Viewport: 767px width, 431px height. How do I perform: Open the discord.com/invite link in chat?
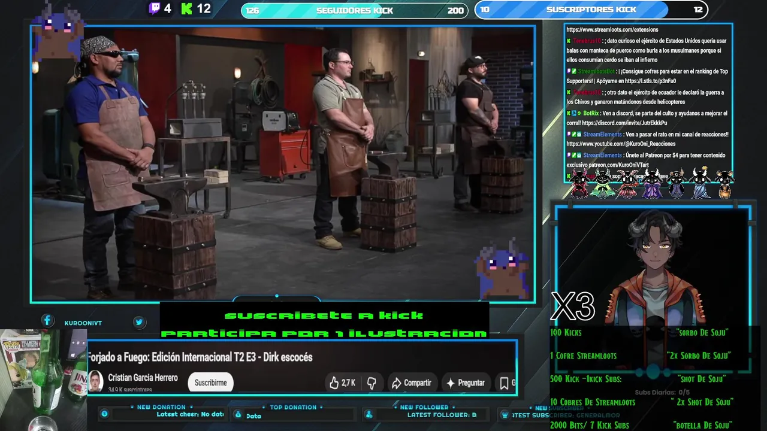pyautogui.click(x=625, y=123)
